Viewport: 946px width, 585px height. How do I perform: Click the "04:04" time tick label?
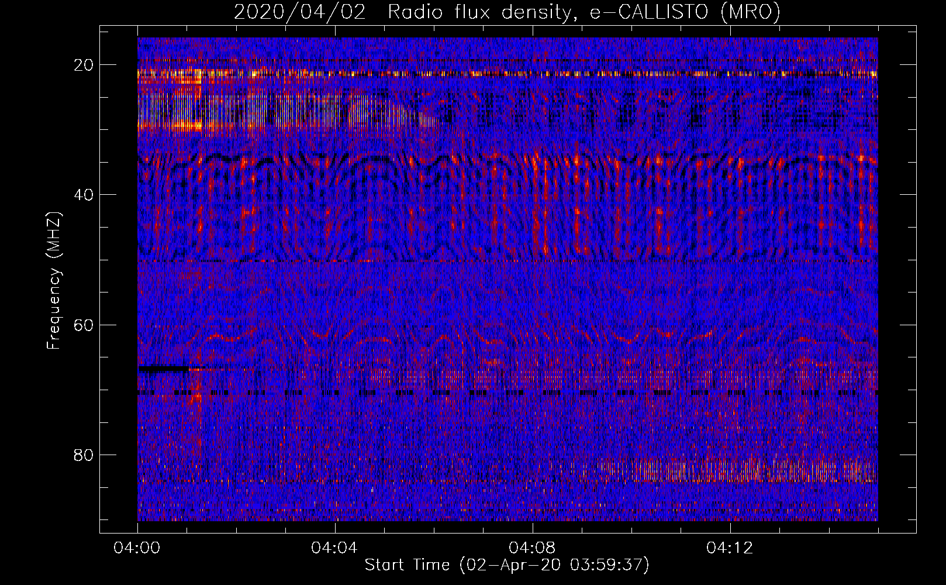[335, 548]
